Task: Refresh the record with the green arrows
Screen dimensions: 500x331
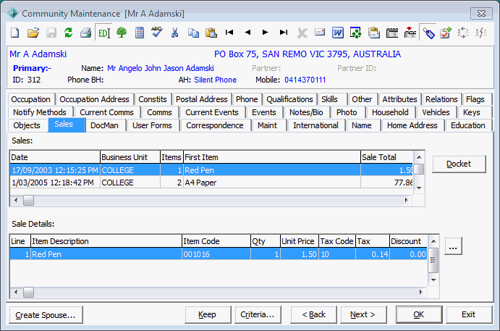Action: pyautogui.click(x=68, y=33)
